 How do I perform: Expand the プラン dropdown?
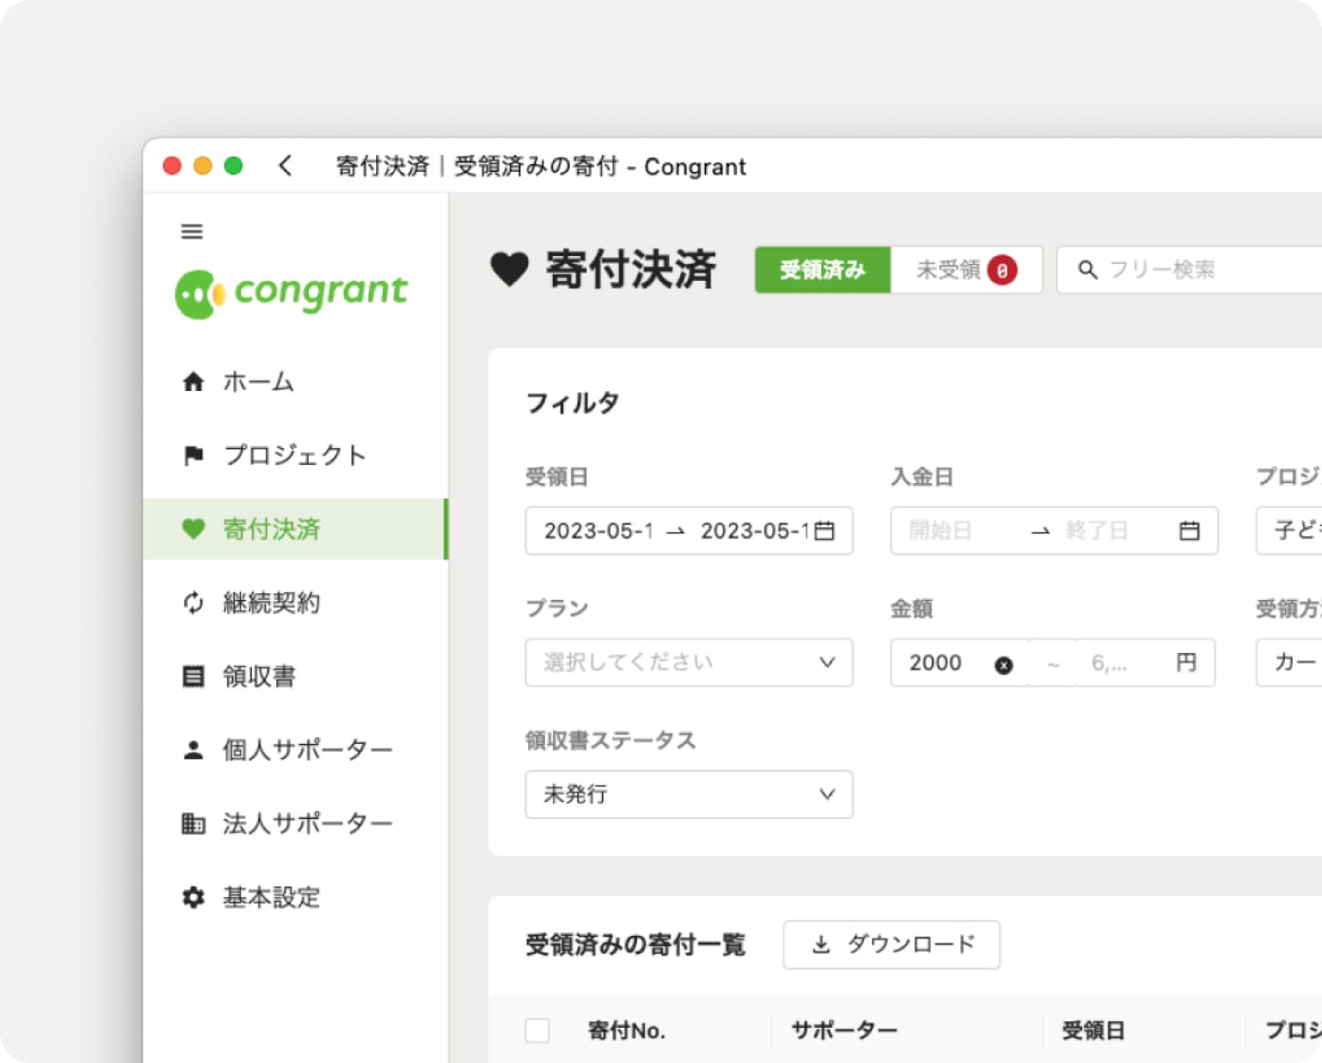(689, 662)
